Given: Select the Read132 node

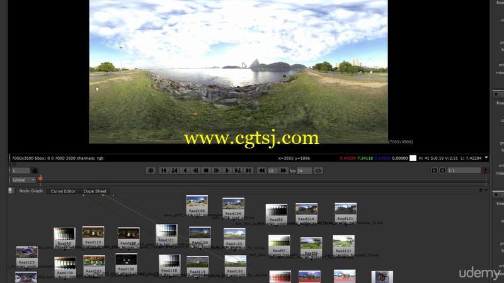Looking at the screenshot, I should coord(235,265).
